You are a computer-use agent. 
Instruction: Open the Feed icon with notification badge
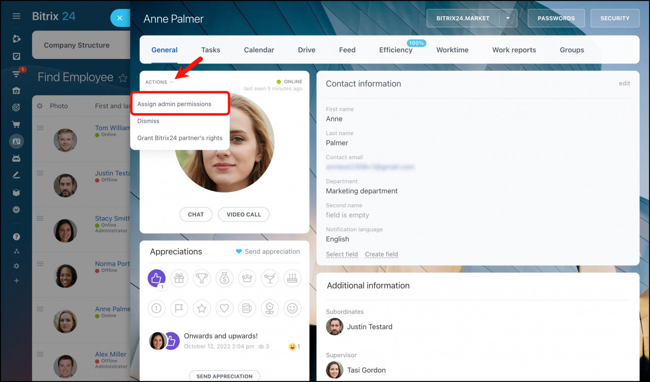coord(16,74)
